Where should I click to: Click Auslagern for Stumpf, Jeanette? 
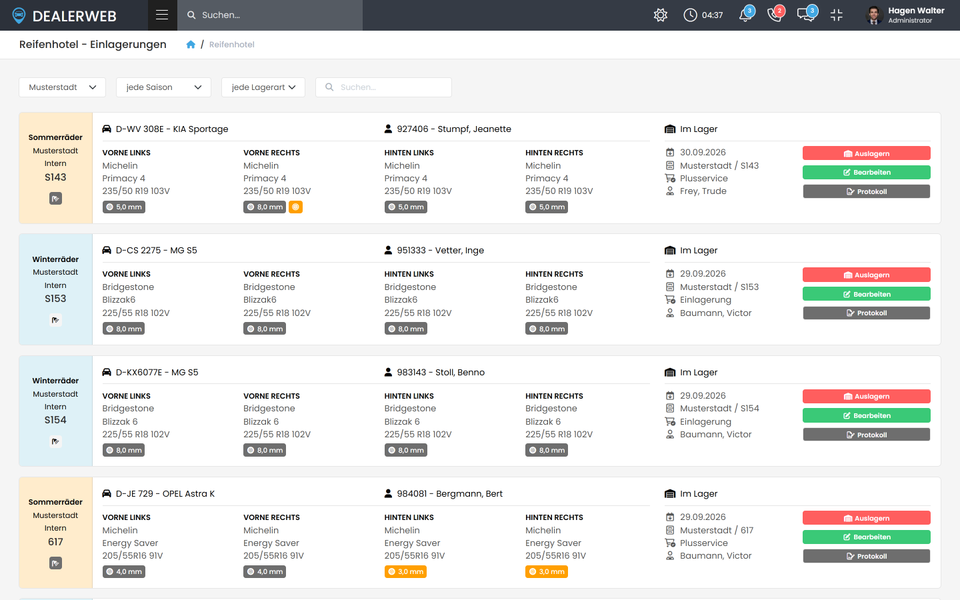click(x=866, y=153)
